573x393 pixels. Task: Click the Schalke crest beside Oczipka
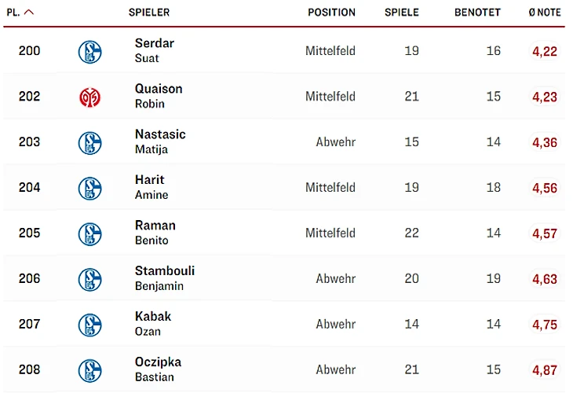(x=90, y=370)
